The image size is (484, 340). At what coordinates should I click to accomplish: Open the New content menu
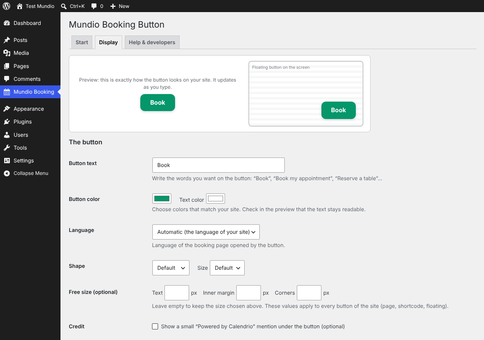click(119, 6)
